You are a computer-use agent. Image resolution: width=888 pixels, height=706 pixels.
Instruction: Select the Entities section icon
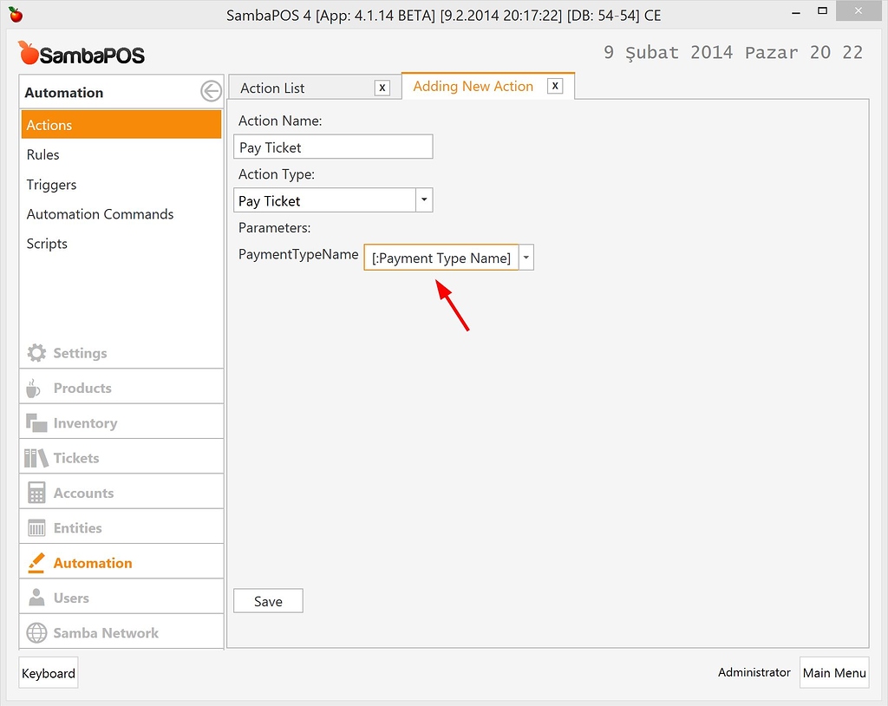(36, 526)
